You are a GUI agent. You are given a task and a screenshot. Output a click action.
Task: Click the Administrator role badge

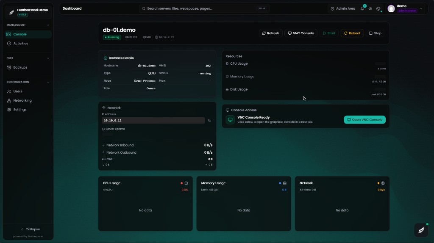point(407,11)
